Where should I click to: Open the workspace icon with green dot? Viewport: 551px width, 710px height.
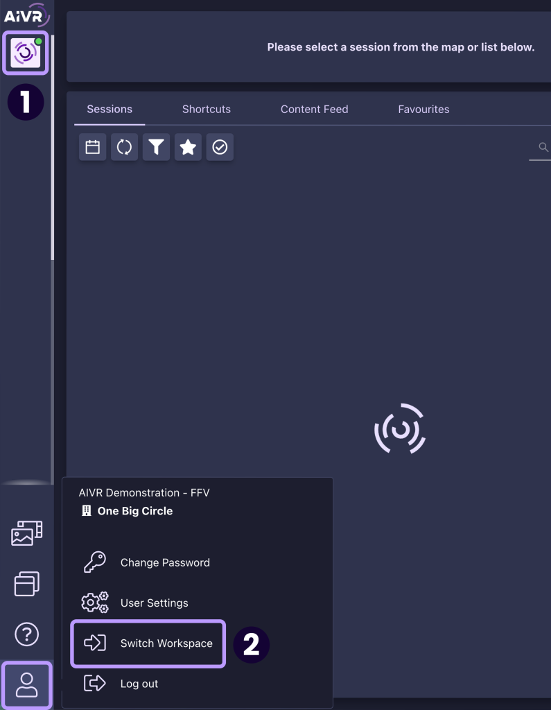[x=26, y=53]
